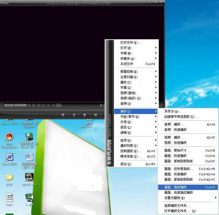The height and width of the screenshot is (215, 219).
Task: Pause the video playback
Action: [x=74, y=115]
